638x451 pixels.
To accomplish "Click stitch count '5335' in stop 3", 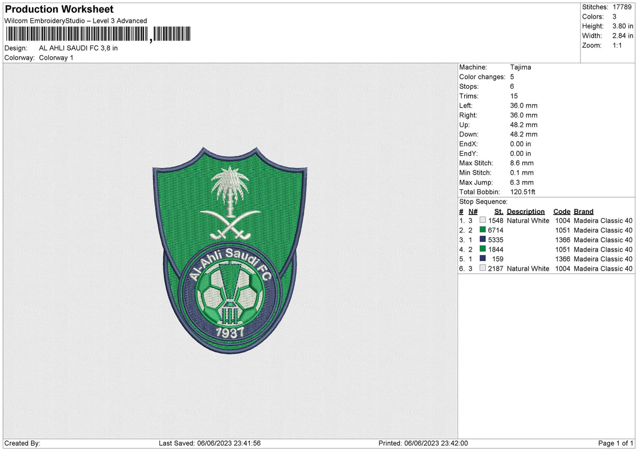I will pyautogui.click(x=496, y=240).
